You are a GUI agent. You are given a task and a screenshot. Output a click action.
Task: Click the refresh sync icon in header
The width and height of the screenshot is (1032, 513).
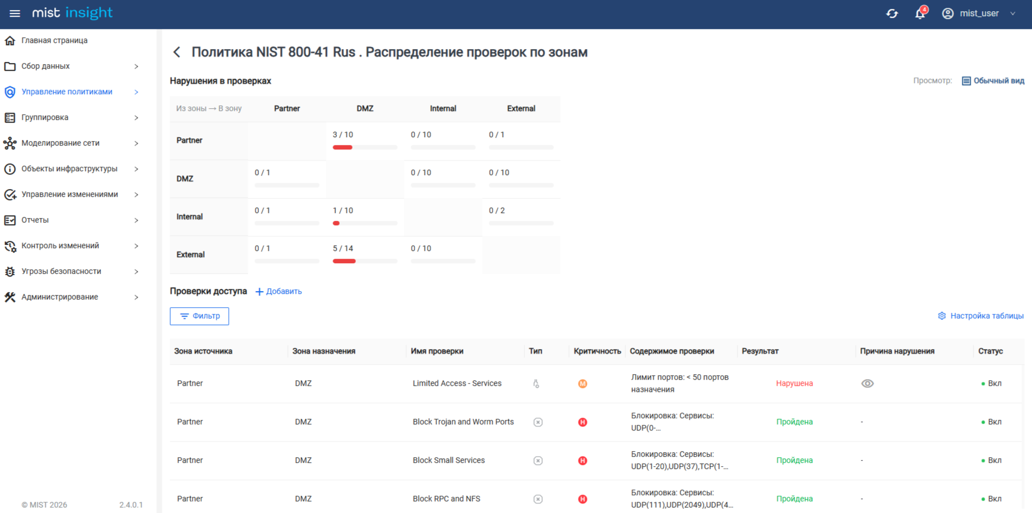892,13
